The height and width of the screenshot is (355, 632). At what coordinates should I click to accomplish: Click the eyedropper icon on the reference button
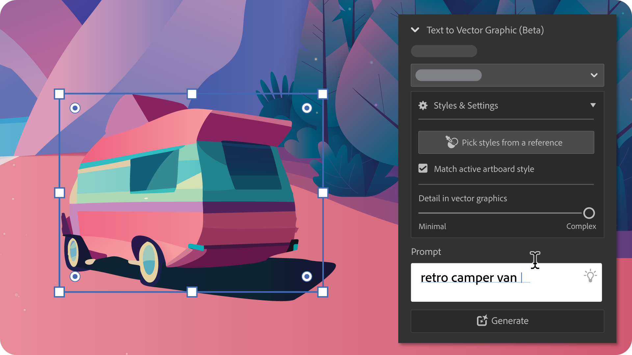click(452, 142)
